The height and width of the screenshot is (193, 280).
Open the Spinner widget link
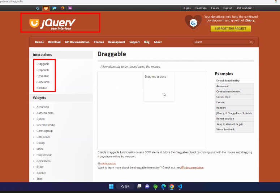tap(41, 173)
